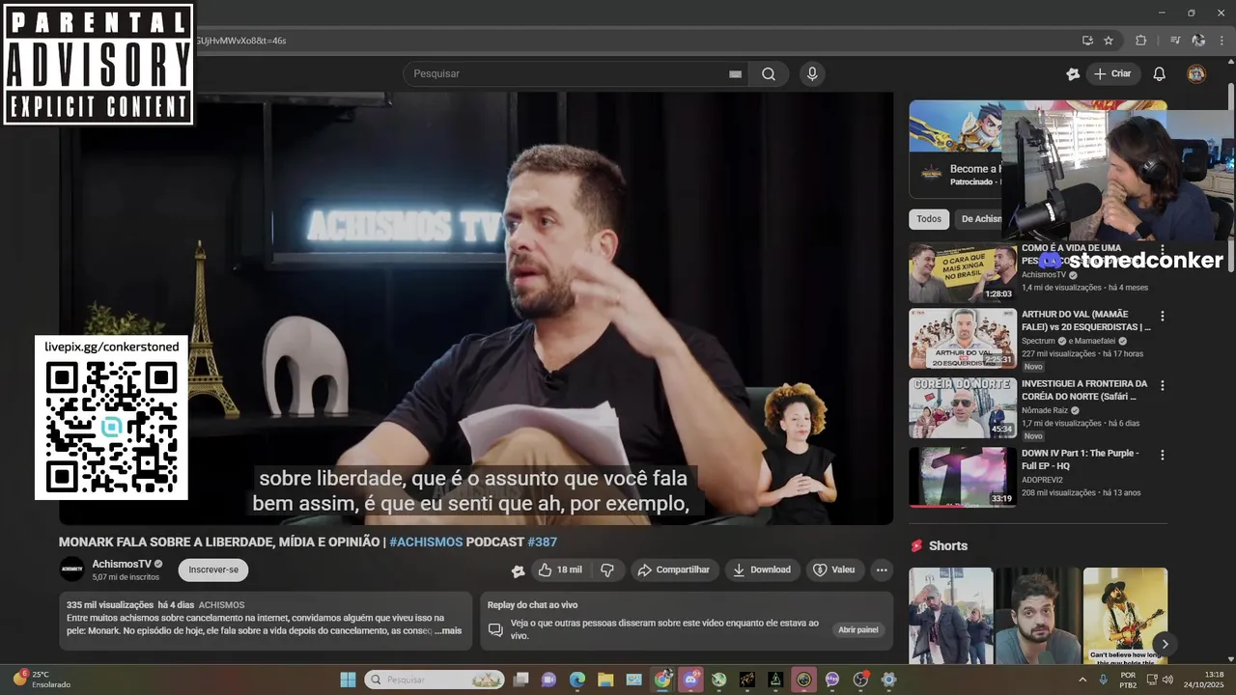Image resolution: width=1236 pixels, height=695 pixels.
Task: Click the #ACHISMOS hashtag in title
Action: point(426,542)
